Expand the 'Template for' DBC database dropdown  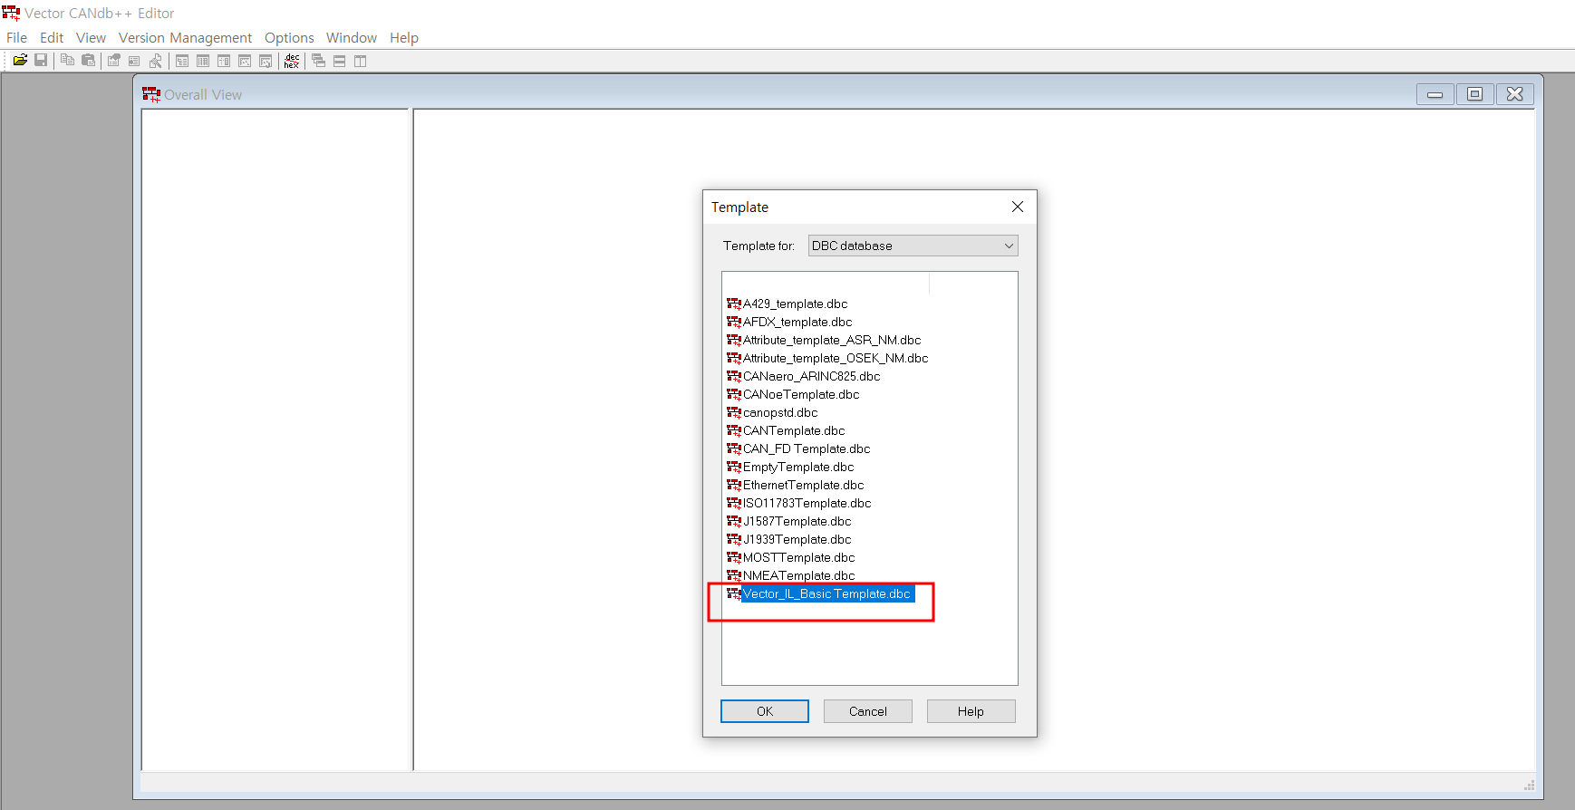(913, 246)
